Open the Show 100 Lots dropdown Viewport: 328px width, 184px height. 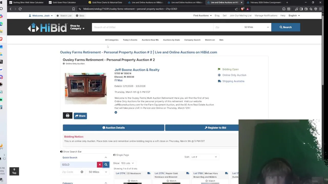(x=127, y=163)
